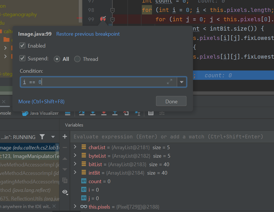
Task: Select the All suspend radio button
Action: click(57, 59)
